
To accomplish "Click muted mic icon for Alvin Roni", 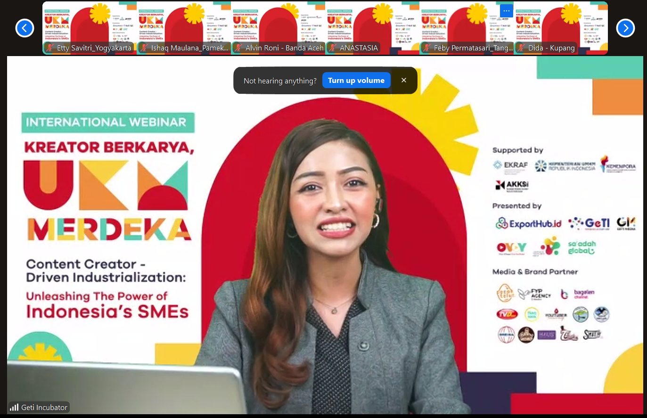I will [238, 48].
